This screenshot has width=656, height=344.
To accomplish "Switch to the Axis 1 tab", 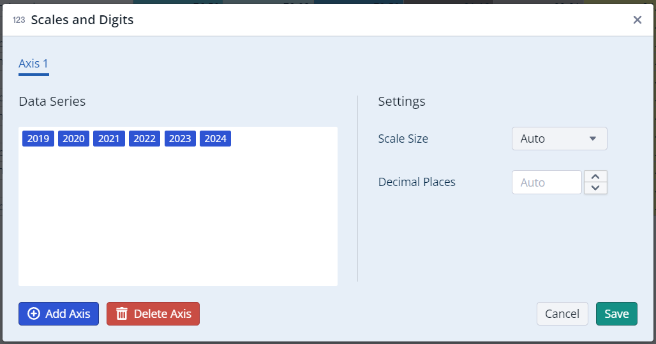I will pyautogui.click(x=33, y=64).
